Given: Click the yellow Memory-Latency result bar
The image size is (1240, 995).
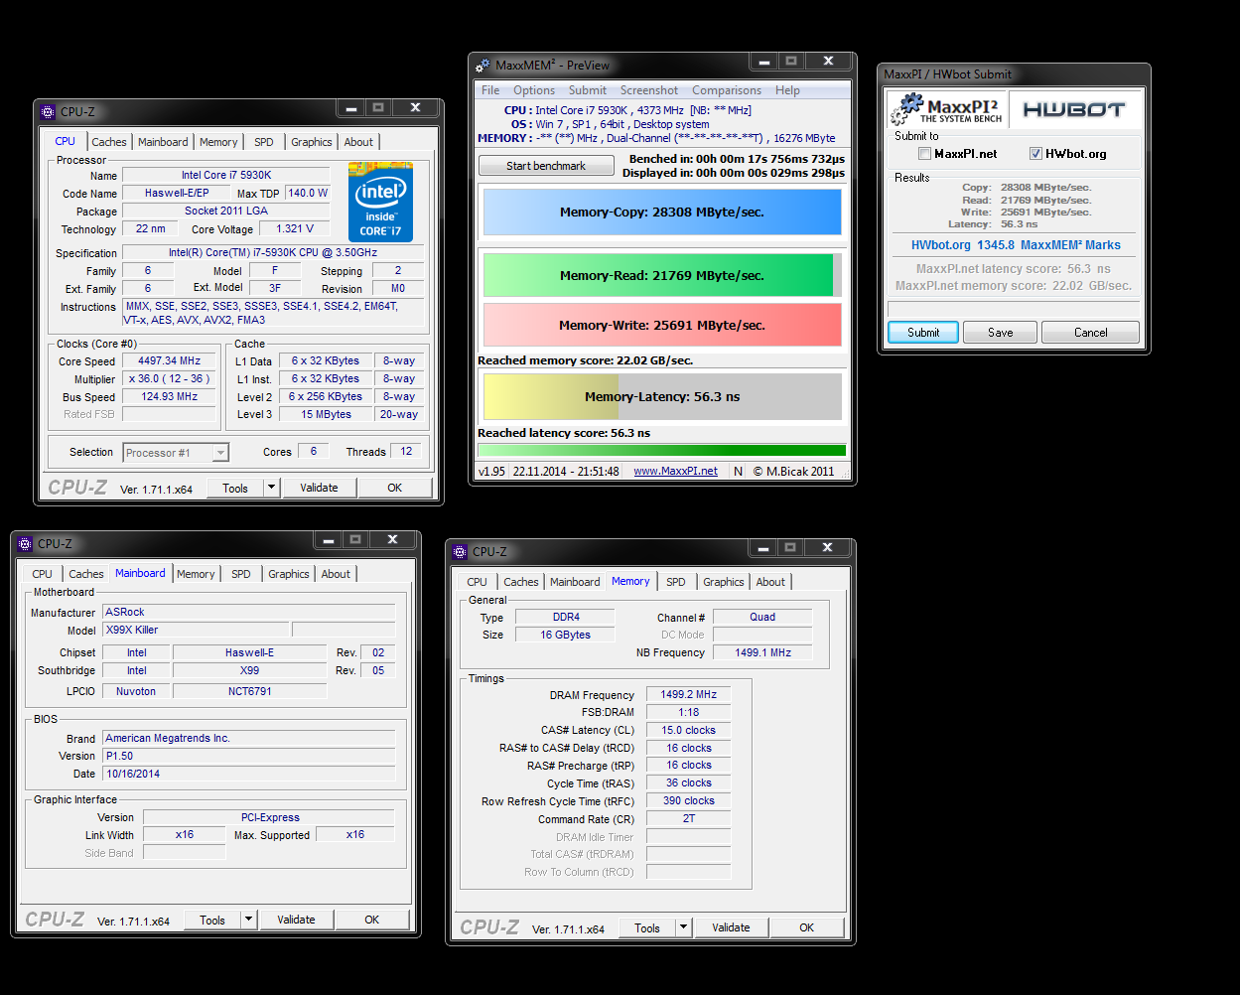Looking at the screenshot, I should pyautogui.click(x=662, y=396).
